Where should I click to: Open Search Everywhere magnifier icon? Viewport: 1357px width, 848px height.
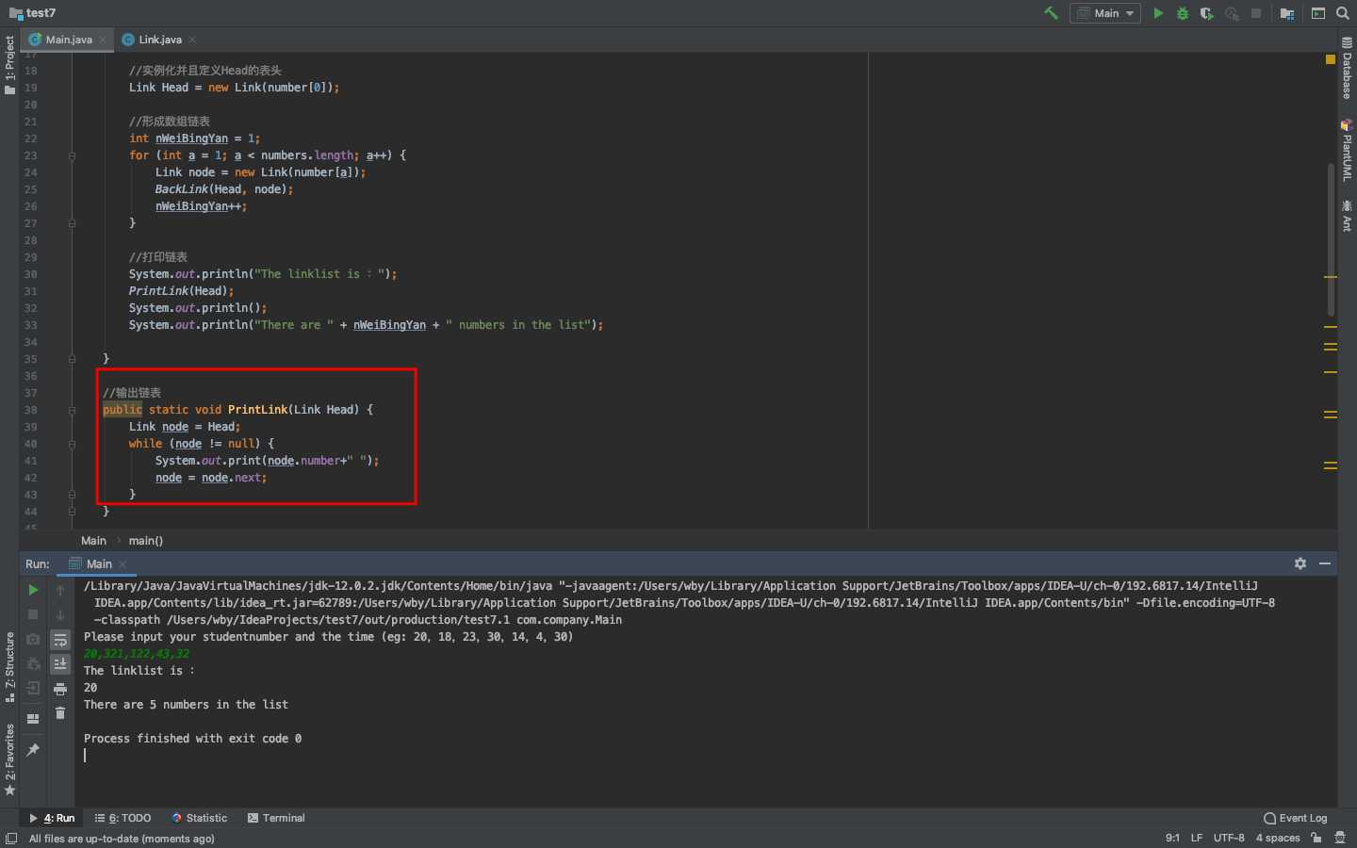tap(1343, 13)
